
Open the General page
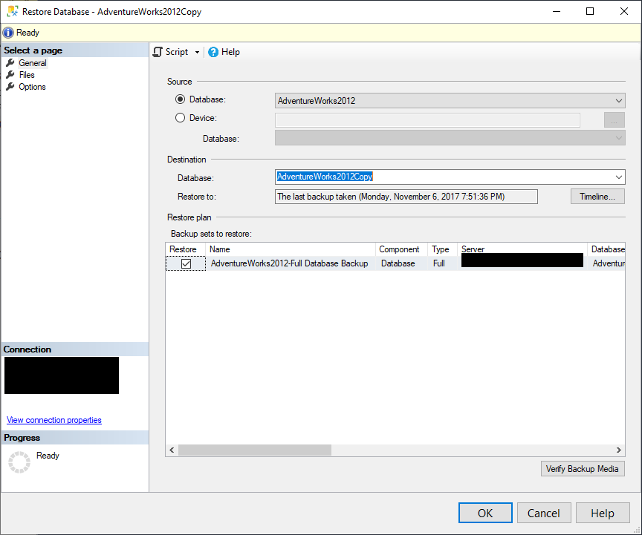click(33, 63)
